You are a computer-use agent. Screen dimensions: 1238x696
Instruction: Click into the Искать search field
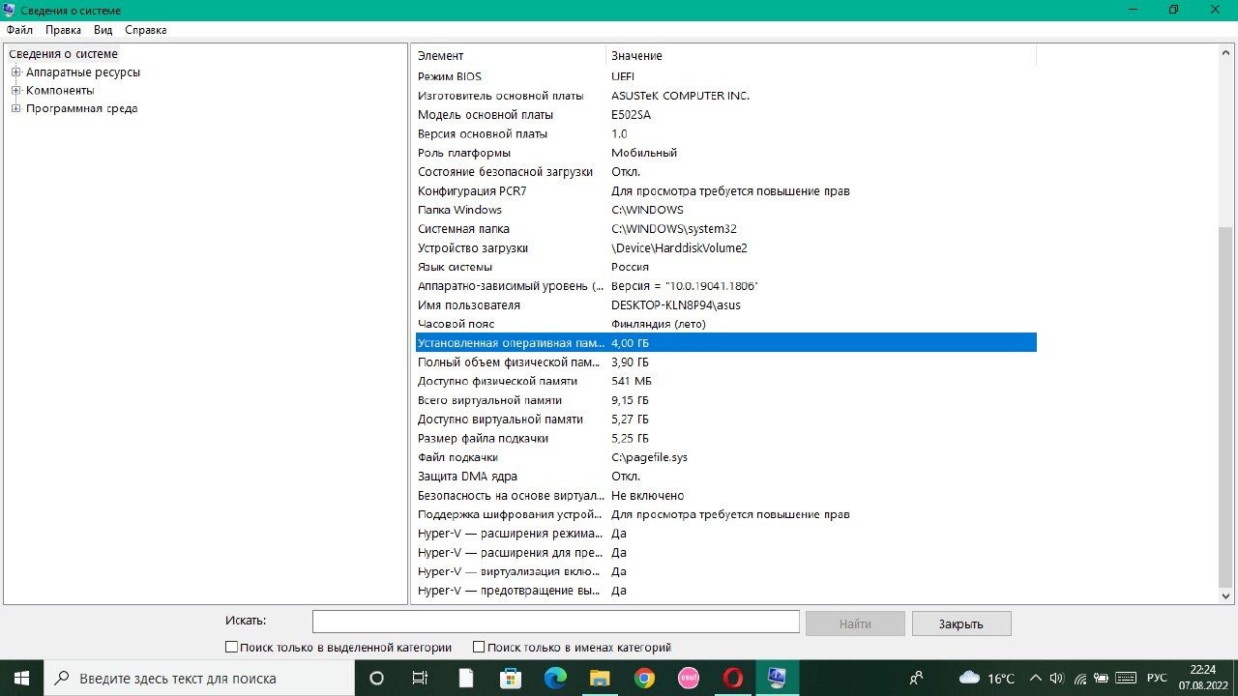click(x=555, y=622)
